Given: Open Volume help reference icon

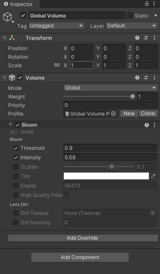Looking at the screenshot, I should [x=137, y=77].
